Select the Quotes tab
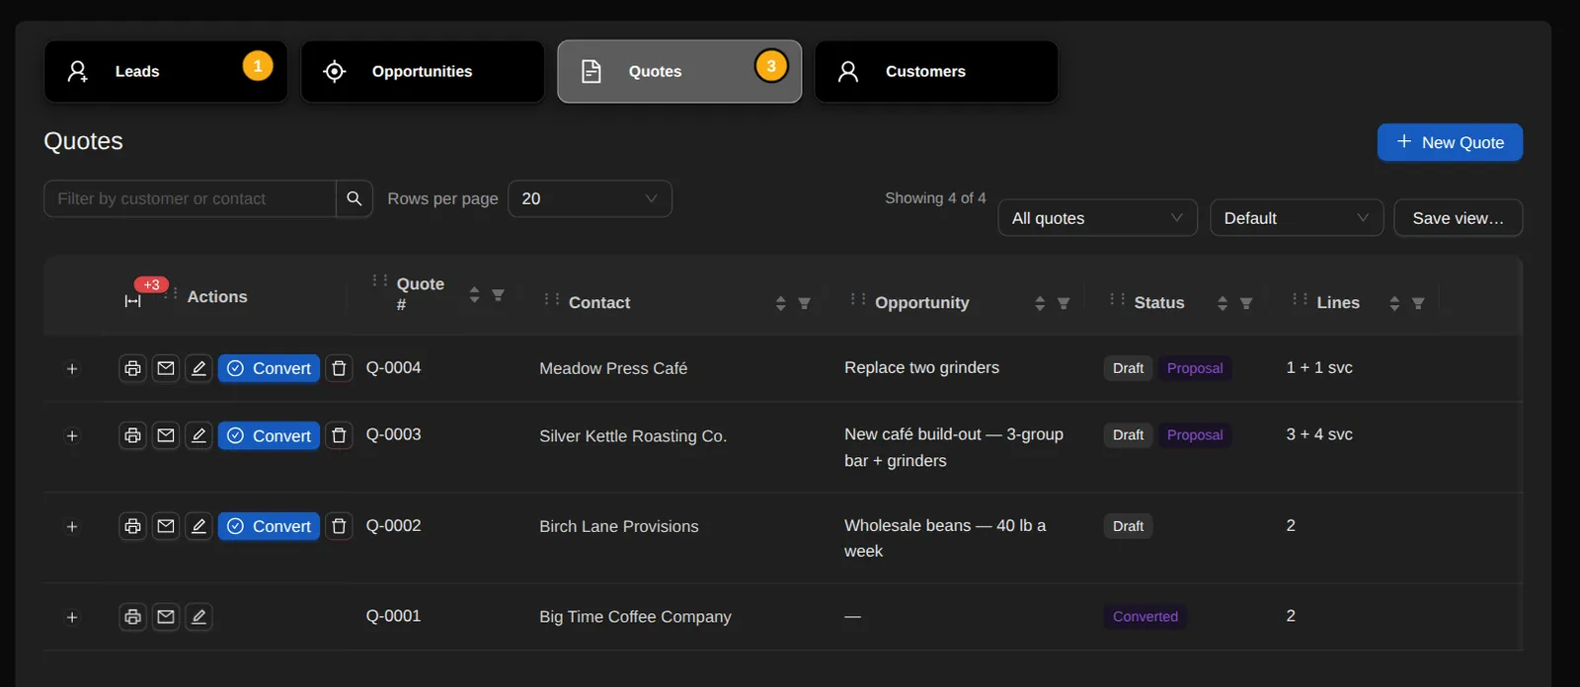 (x=679, y=71)
